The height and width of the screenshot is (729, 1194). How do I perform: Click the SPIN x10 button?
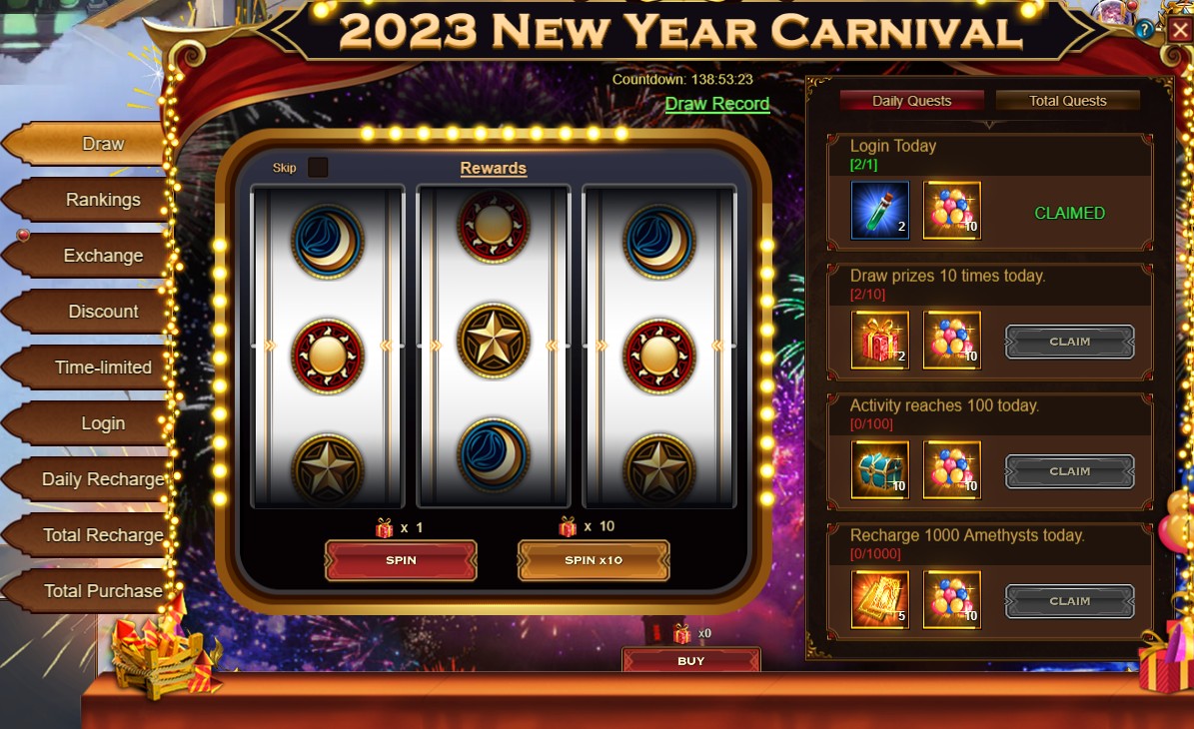[594, 560]
